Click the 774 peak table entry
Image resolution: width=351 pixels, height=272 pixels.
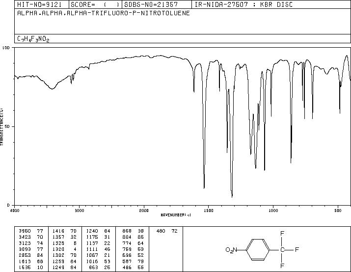pos(133,243)
